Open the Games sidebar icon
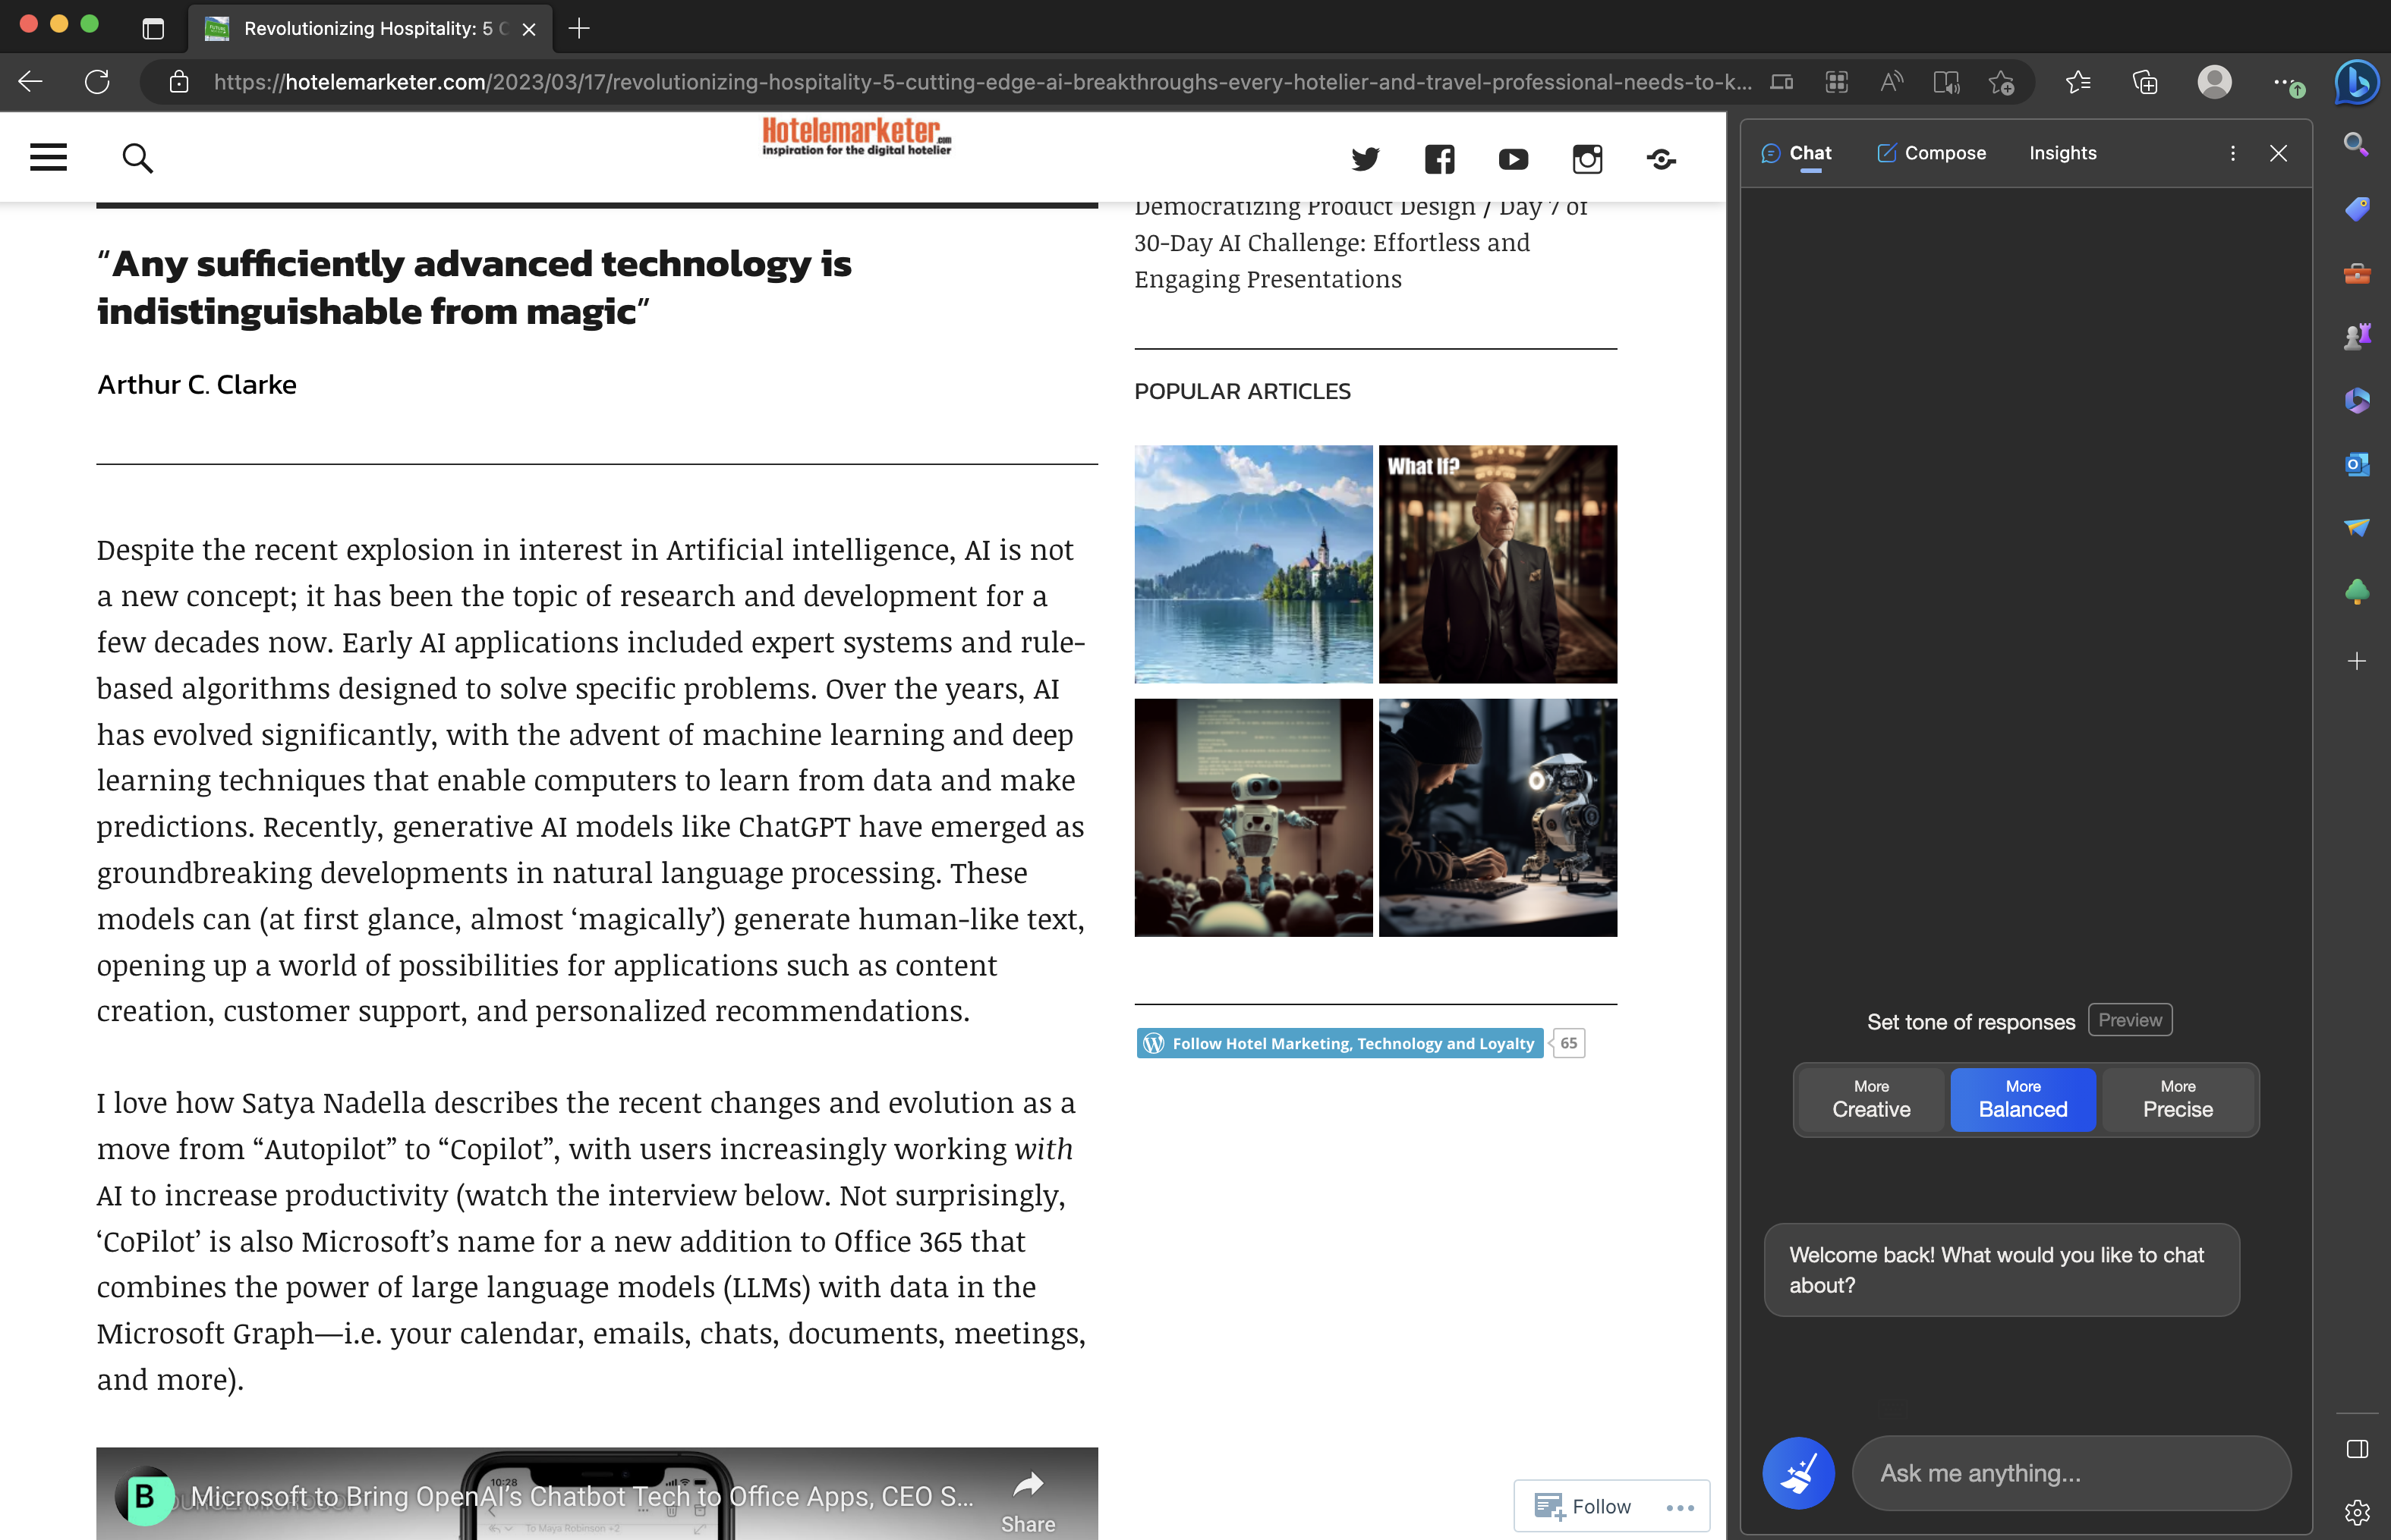 click(x=2356, y=337)
